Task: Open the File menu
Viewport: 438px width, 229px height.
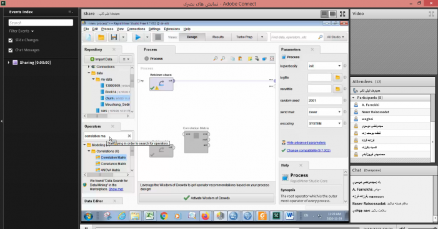Action: (86, 29)
